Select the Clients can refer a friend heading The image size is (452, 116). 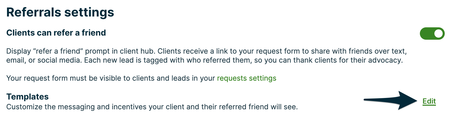(x=56, y=33)
